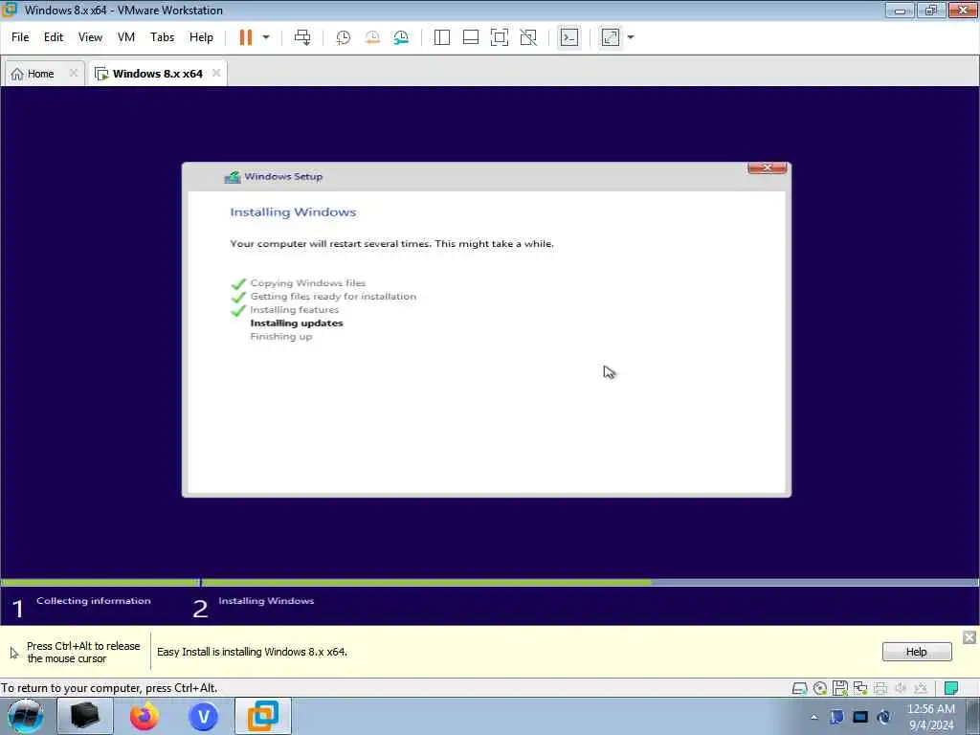
Task: Click 'Copying Windows files' step text
Action: click(307, 283)
